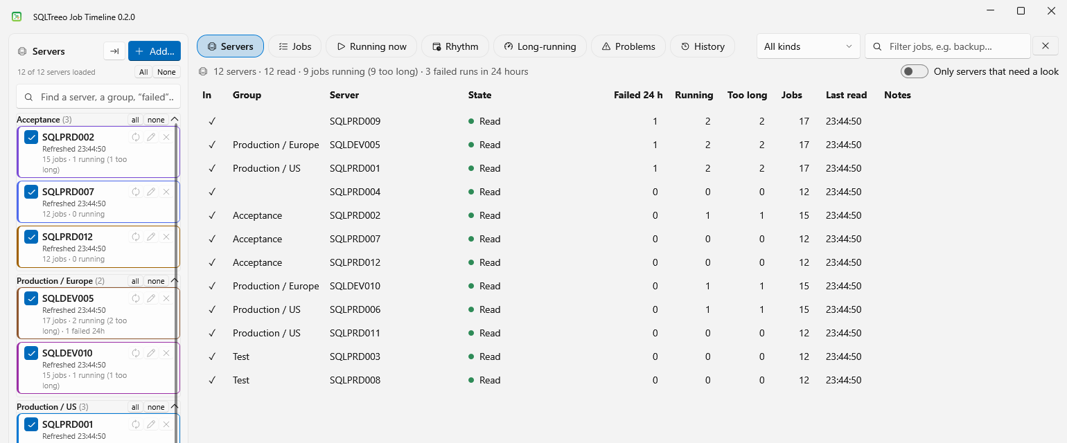The image size is (1067, 443).
Task: Open the Jobs tab
Action: coord(294,46)
